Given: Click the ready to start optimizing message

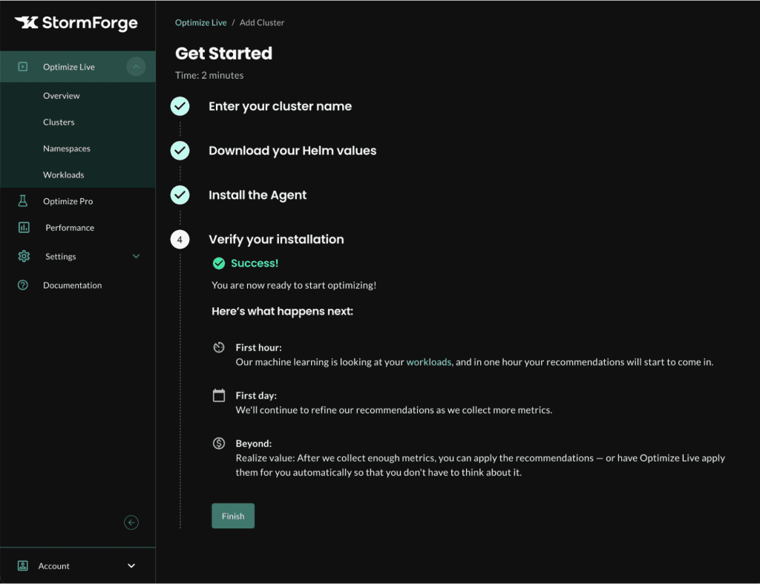Looking at the screenshot, I should (294, 286).
